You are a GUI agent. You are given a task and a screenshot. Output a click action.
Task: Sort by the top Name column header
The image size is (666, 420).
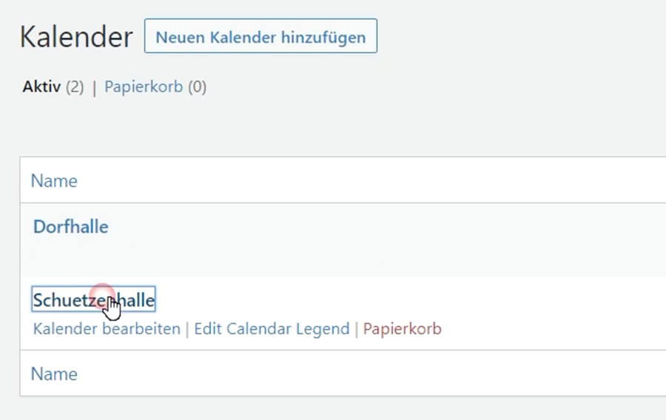click(x=54, y=181)
